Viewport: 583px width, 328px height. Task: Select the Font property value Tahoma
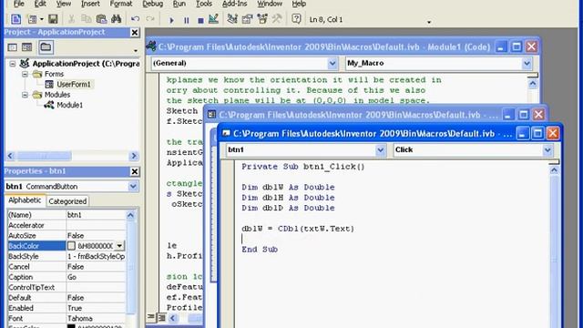coord(96,319)
